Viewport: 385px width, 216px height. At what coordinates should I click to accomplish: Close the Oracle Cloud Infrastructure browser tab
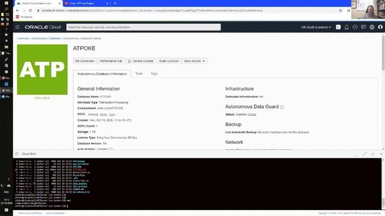click(x=59, y=4)
